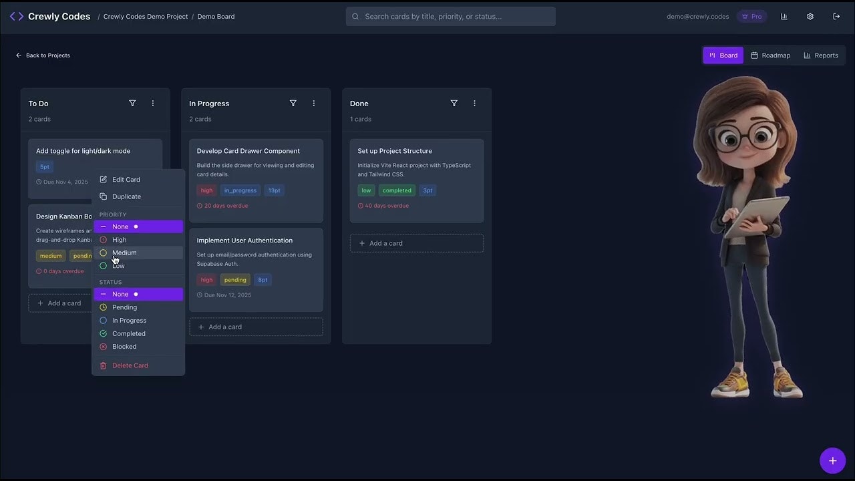
Task: Set priority to Medium
Action: tap(138, 253)
